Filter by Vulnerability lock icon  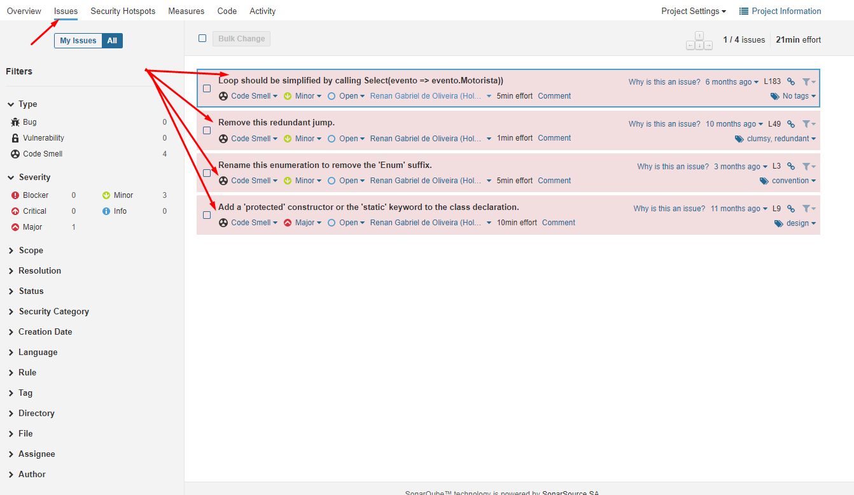click(x=15, y=138)
